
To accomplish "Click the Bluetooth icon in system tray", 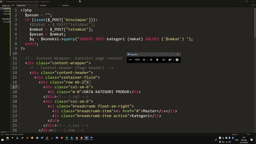I will [233, 138].
